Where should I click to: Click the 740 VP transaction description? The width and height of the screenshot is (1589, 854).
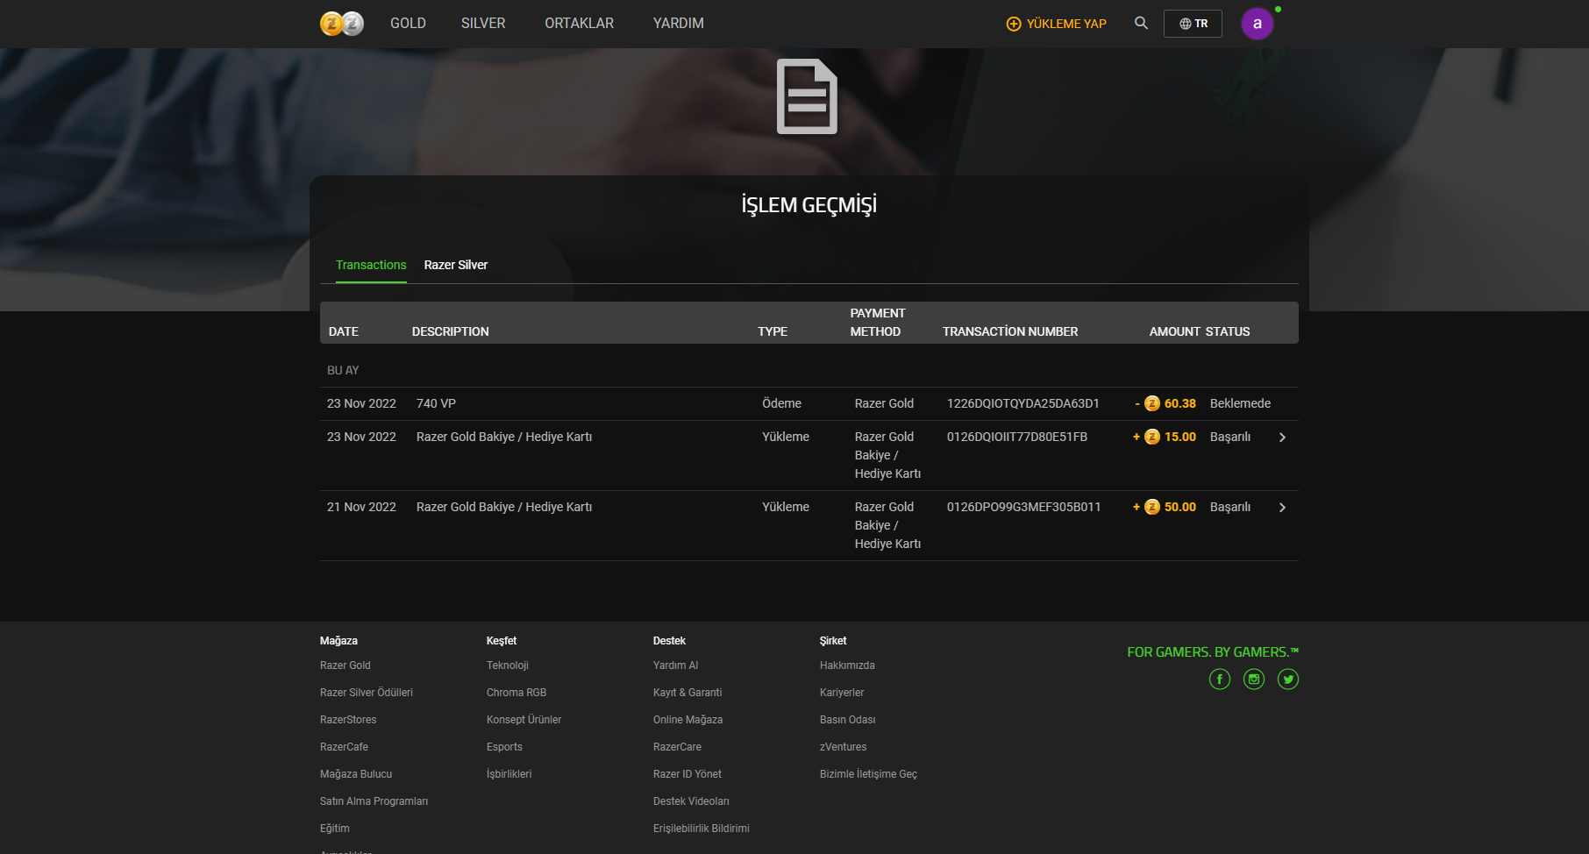[x=436, y=403]
